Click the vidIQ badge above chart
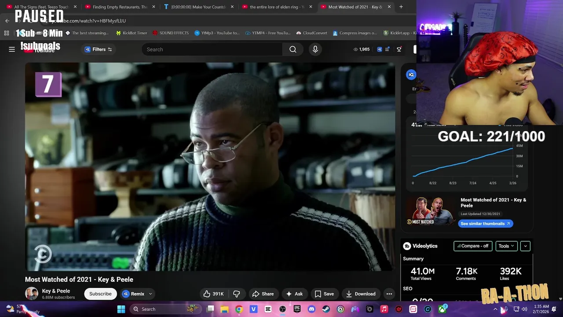The width and height of the screenshot is (563, 317). coord(411,74)
